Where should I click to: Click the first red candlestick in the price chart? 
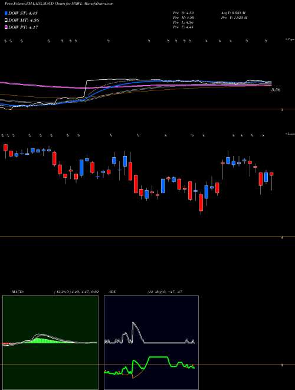pyautogui.click(x=5, y=148)
